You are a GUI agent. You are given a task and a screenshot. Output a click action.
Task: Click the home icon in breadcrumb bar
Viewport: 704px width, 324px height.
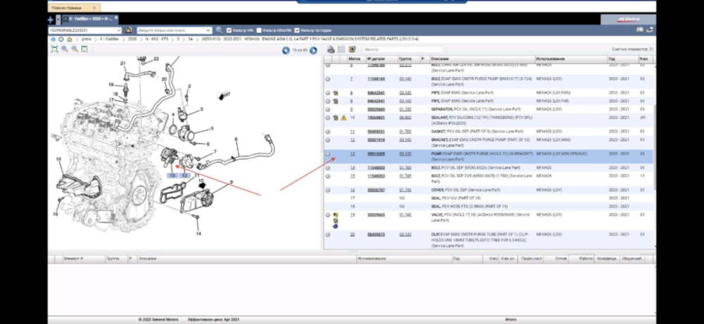pyautogui.click(x=68, y=39)
